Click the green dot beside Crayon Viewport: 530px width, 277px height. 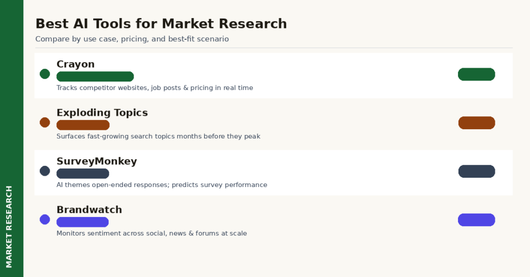[x=45, y=74]
